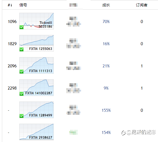Screen dimensions: 158x142
Task: Click green check badge on FXTM 1289499
Action: (22, 116)
